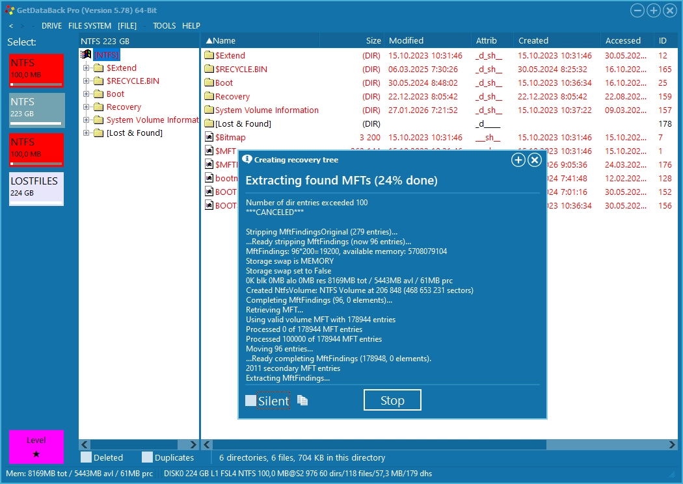Screen dimensions: 683x484
Task: Toggle the Silent checkbox
Action: [250, 400]
